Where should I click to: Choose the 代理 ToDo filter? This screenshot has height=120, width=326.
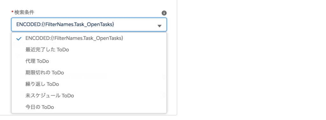89,61
